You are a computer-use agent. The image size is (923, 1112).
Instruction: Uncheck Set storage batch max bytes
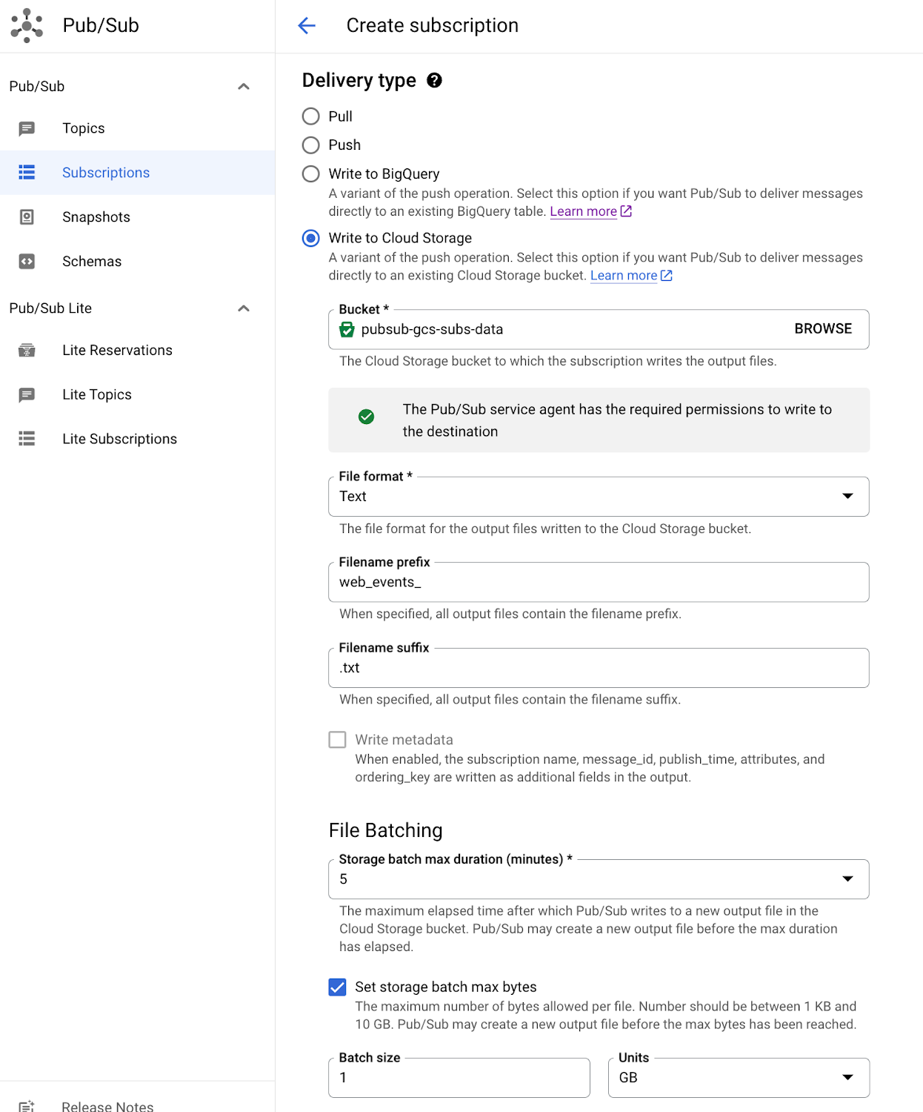tap(337, 987)
